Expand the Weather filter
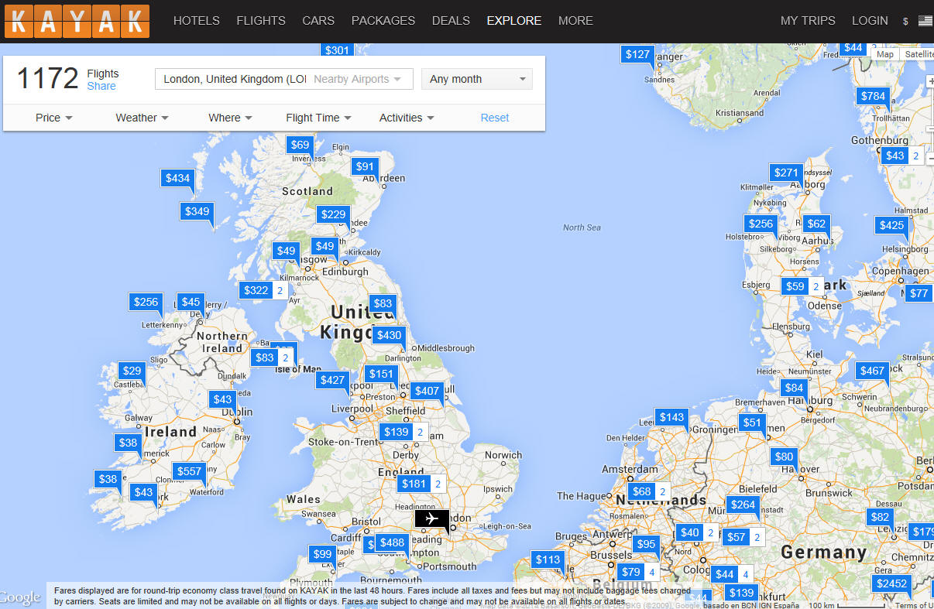 coord(143,118)
